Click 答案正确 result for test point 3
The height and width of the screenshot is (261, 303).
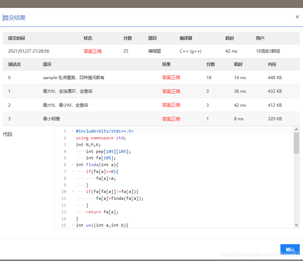point(171,119)
